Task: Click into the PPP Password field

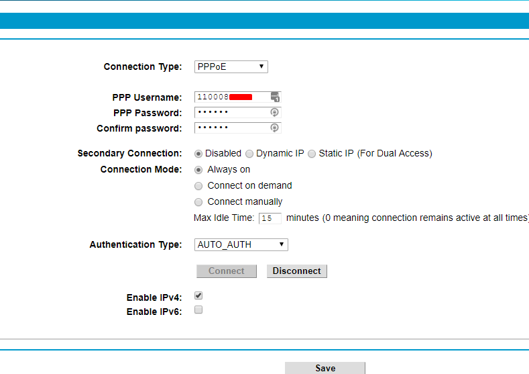Action: click(231, 112)
